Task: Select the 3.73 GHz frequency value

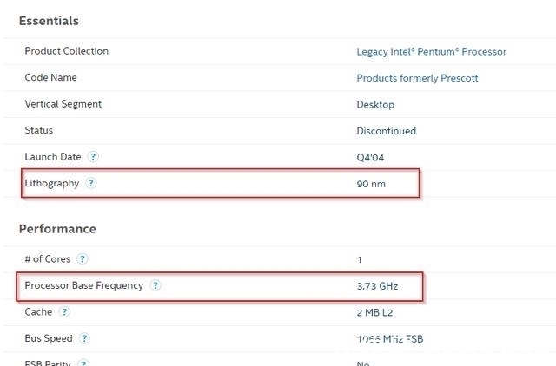Action: tap(377, 285)
